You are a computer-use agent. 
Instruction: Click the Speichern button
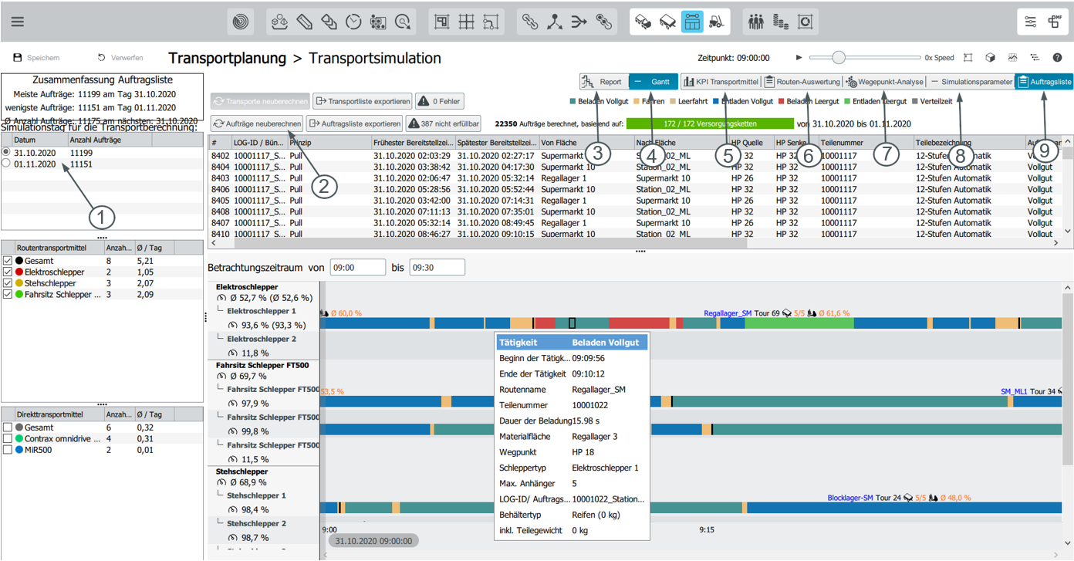click(36, 58)
